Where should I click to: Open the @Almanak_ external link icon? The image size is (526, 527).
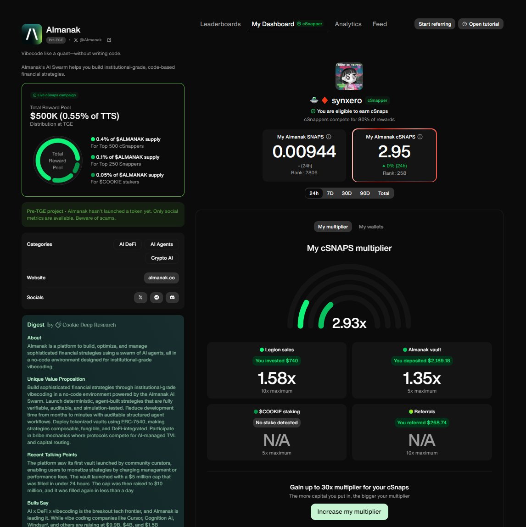pos(109,40)
